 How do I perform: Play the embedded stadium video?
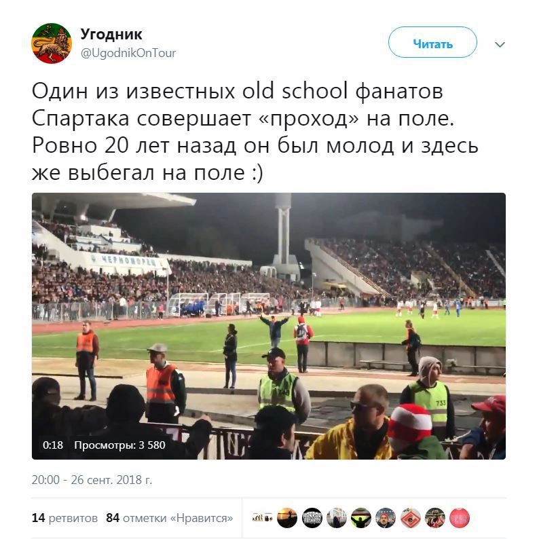(269, 326)
